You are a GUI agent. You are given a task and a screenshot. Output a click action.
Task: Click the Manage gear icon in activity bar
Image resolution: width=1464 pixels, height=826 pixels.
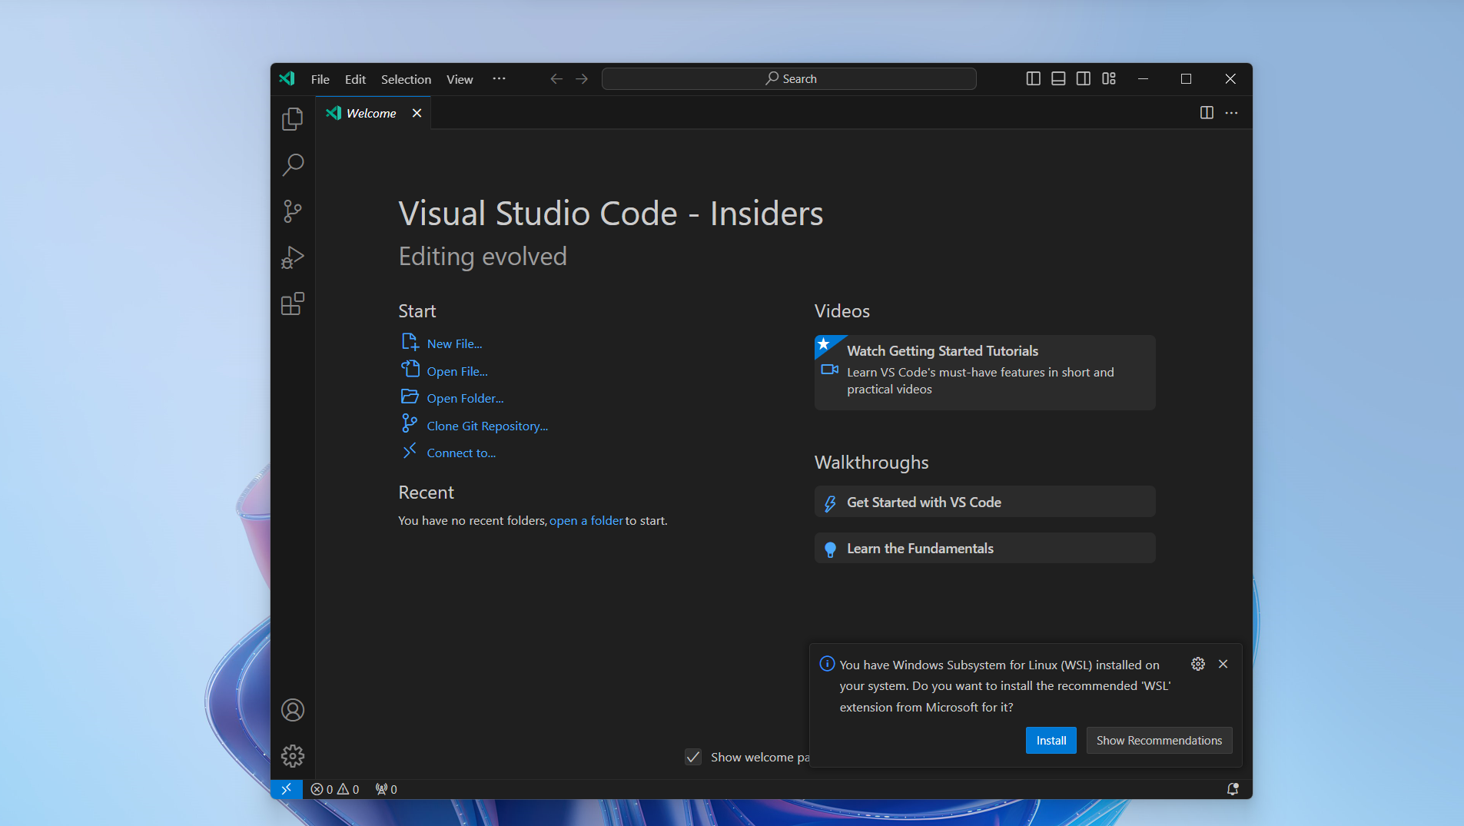292,756
